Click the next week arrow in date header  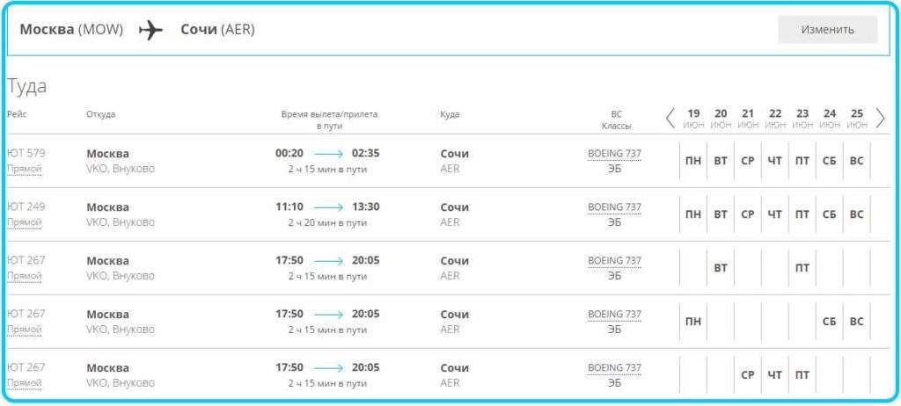(x=880, y=118)
